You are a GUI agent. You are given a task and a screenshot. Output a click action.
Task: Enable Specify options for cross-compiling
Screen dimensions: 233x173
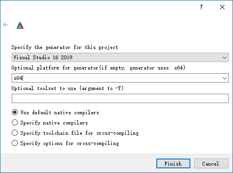(15, 143)
